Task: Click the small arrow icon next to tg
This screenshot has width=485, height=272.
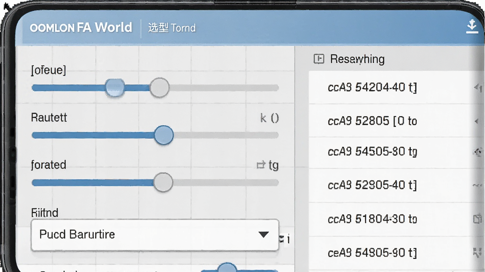Action: tap(261, 165)
